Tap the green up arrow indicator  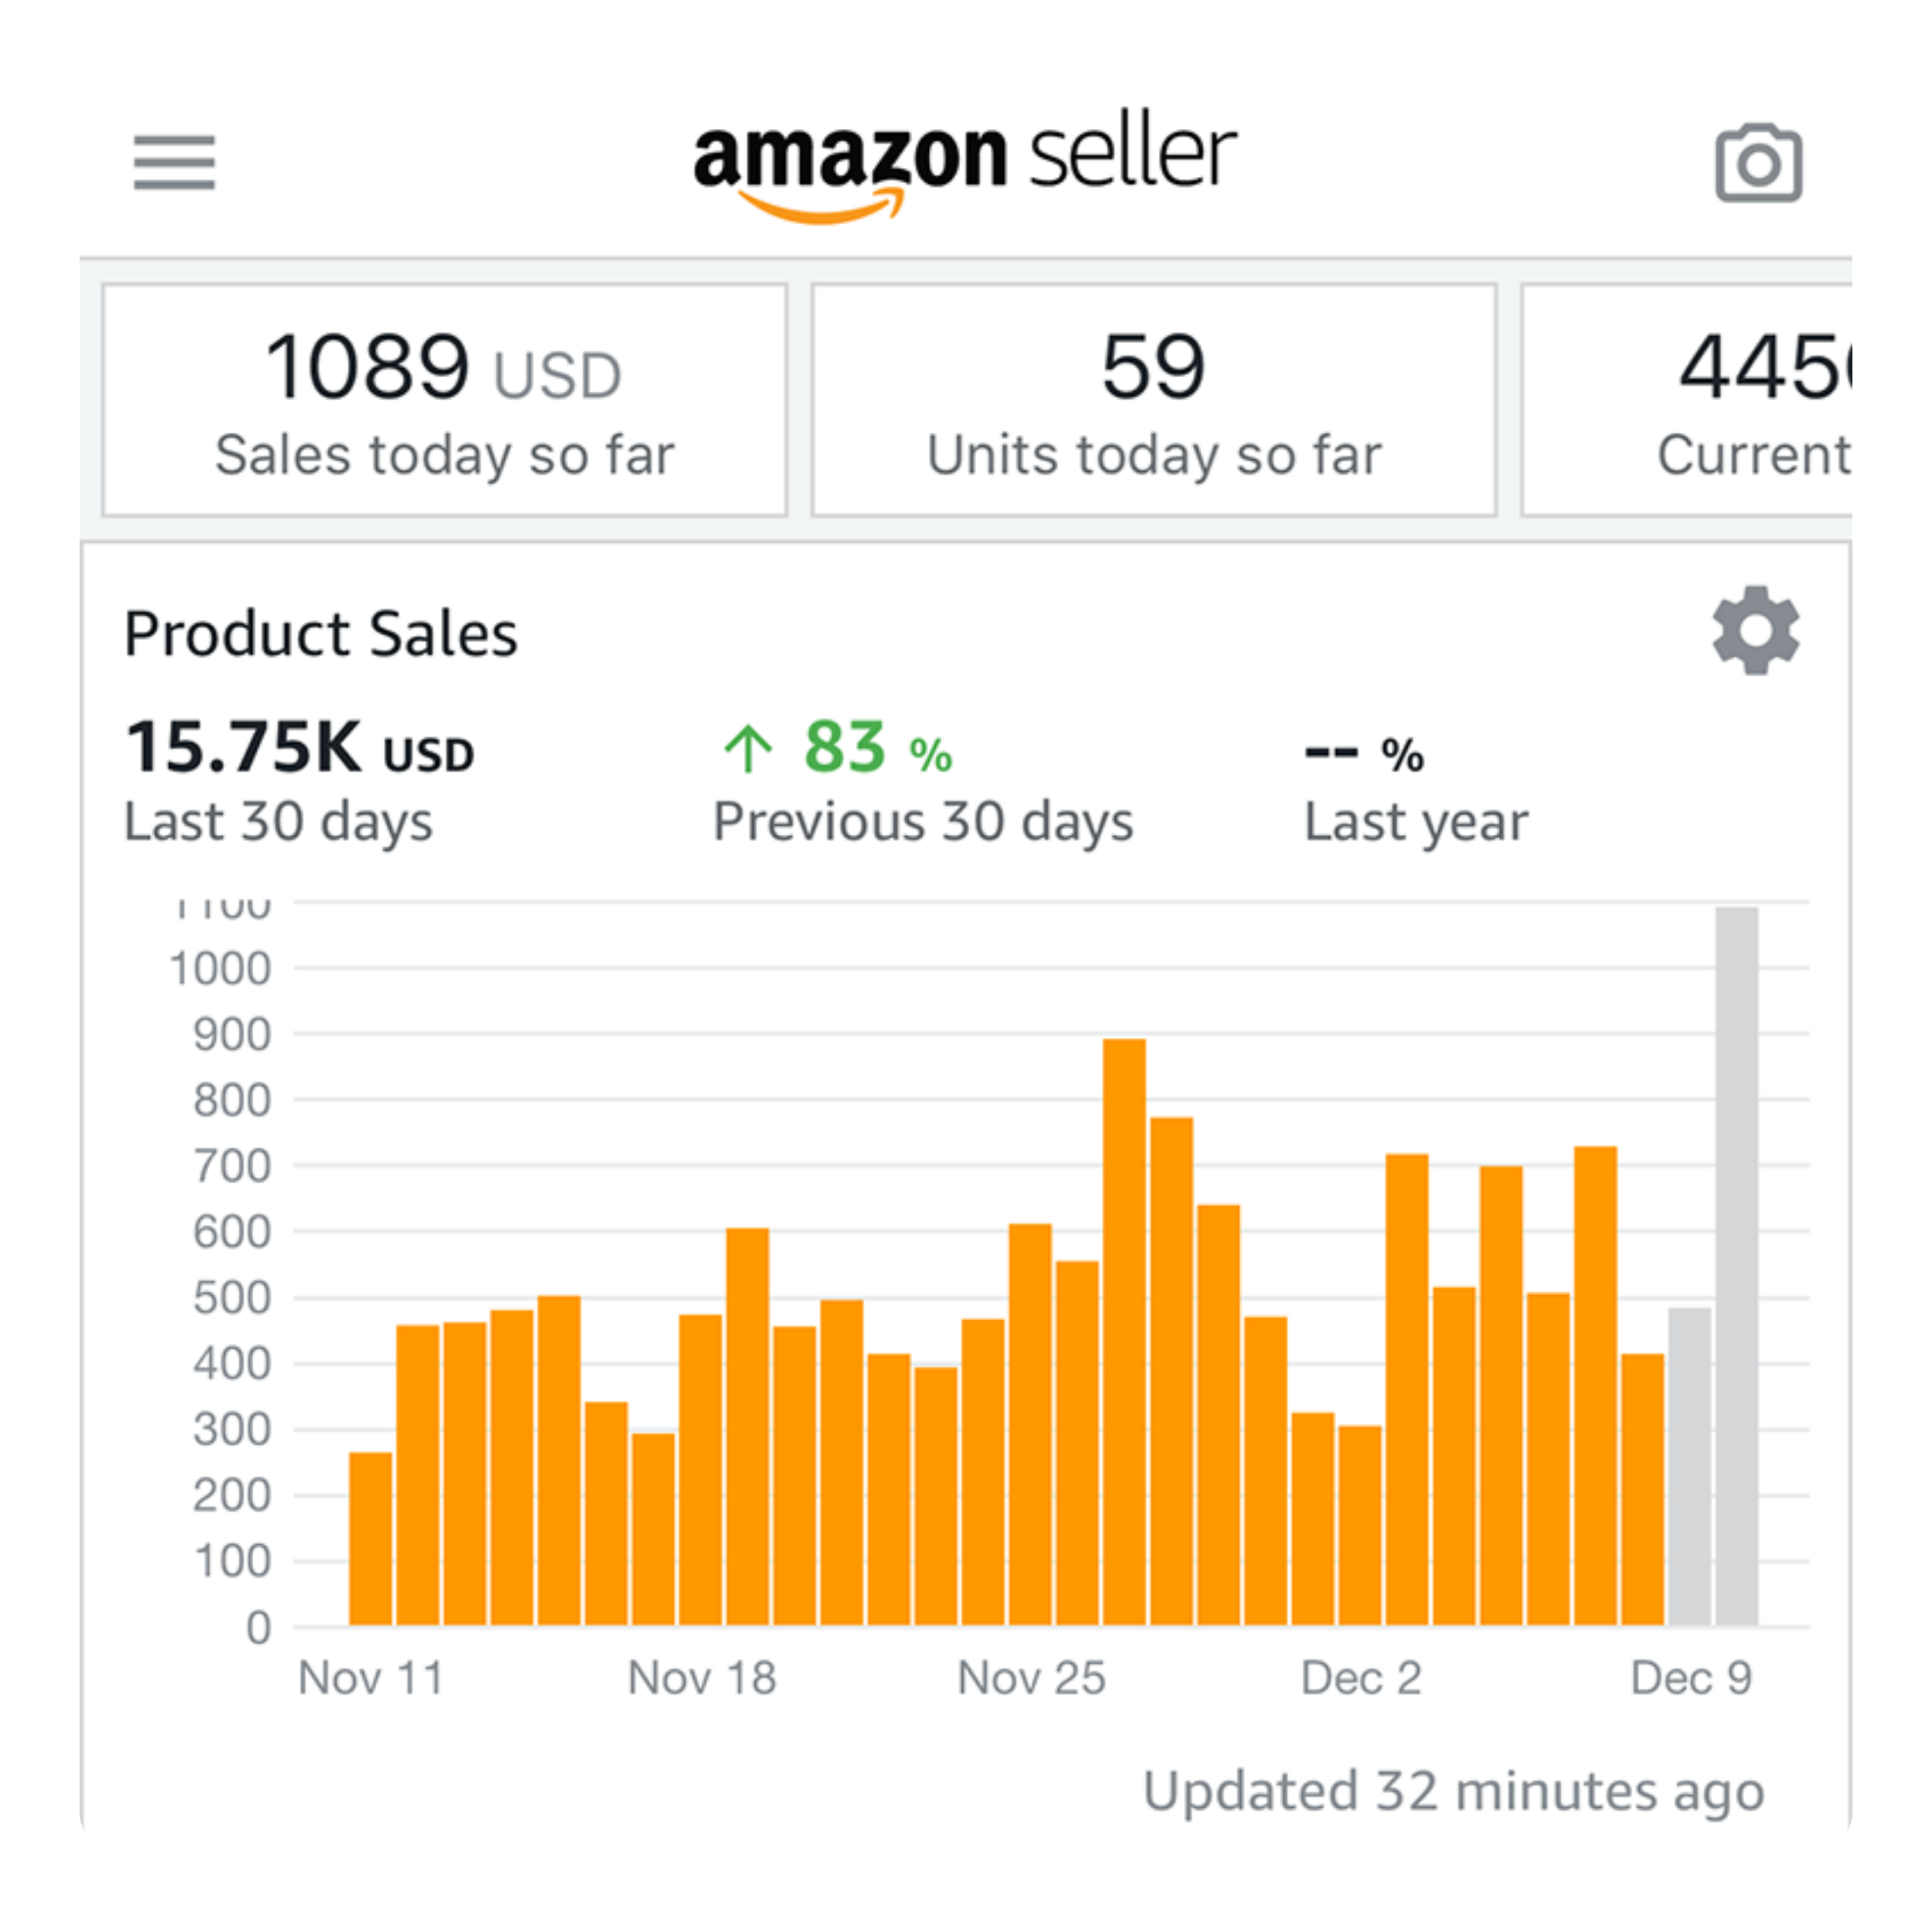[747, 749]
